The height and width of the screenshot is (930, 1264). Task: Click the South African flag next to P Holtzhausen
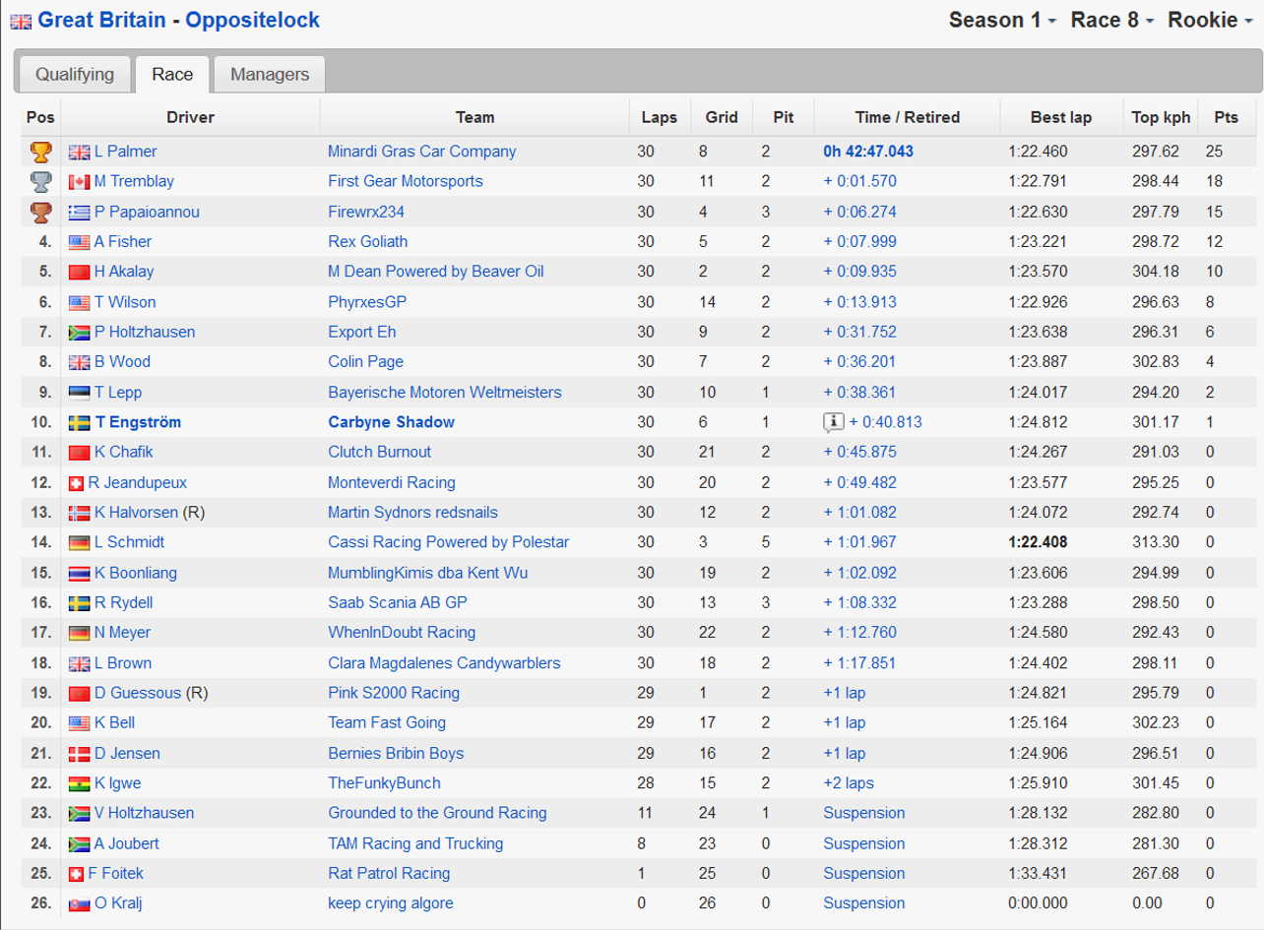coord(79,333)
